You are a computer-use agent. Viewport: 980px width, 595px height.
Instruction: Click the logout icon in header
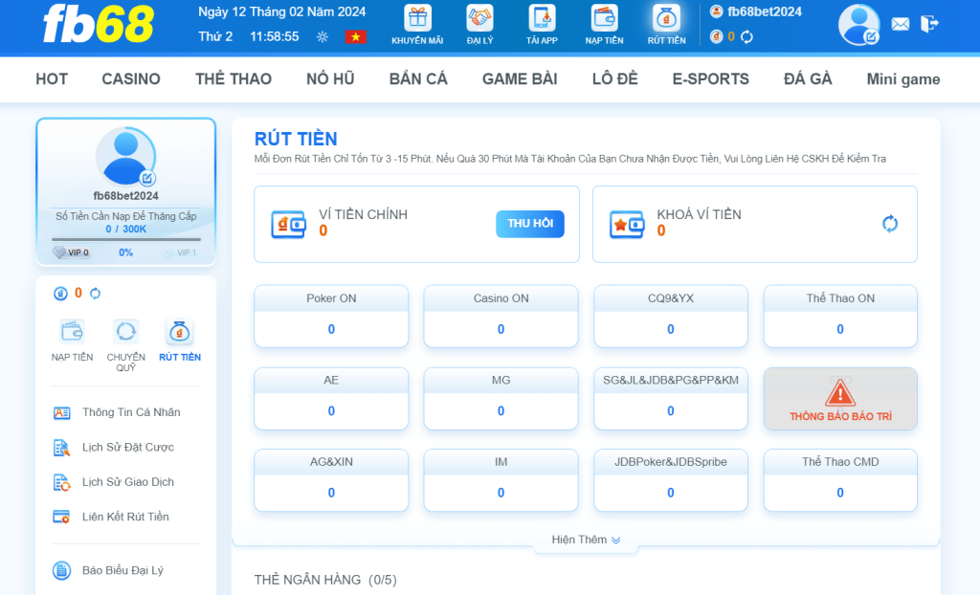pyautogui.click(x=928, y=24)
